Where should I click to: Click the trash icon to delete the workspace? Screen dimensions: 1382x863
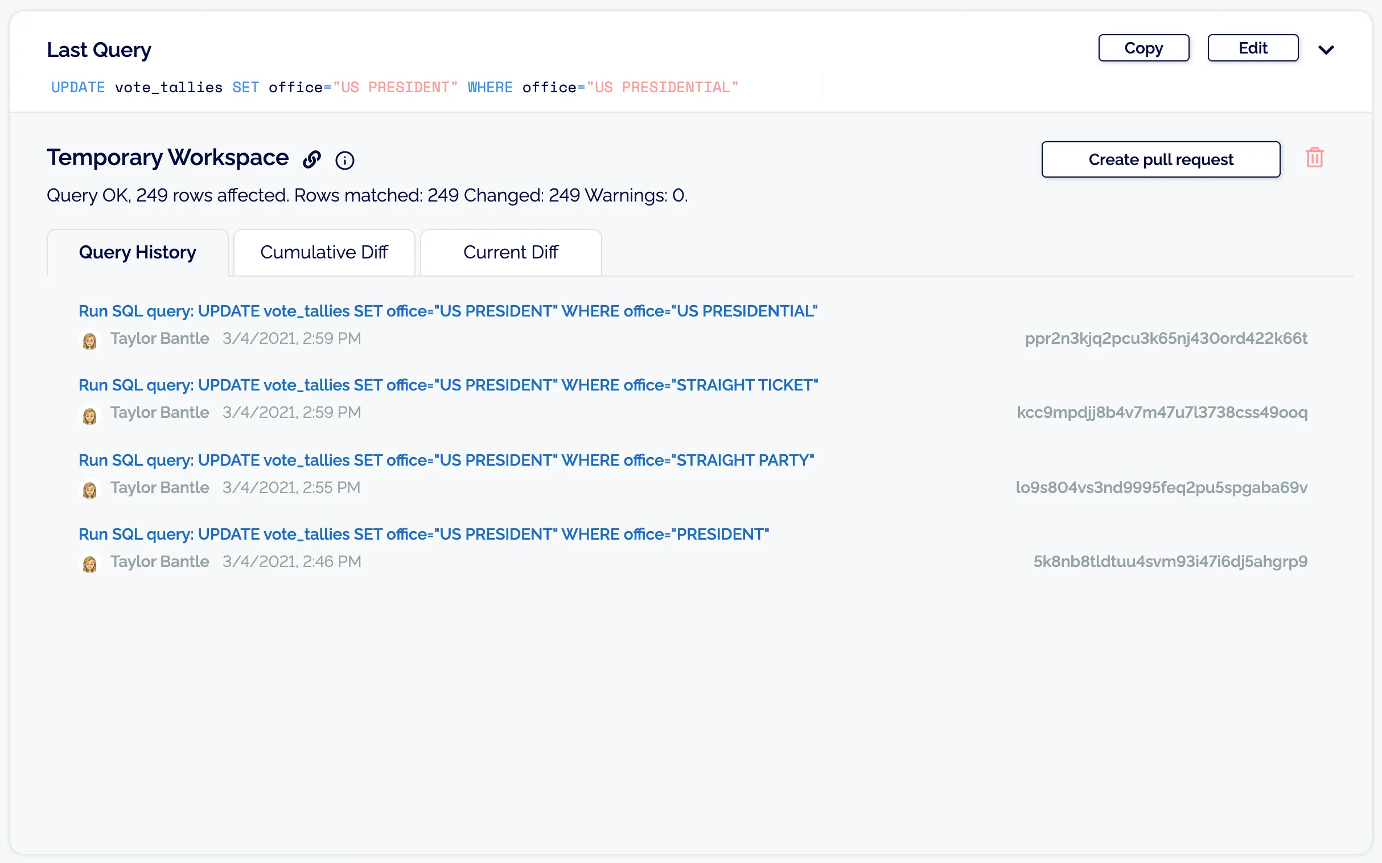(x=1314, y=158)
